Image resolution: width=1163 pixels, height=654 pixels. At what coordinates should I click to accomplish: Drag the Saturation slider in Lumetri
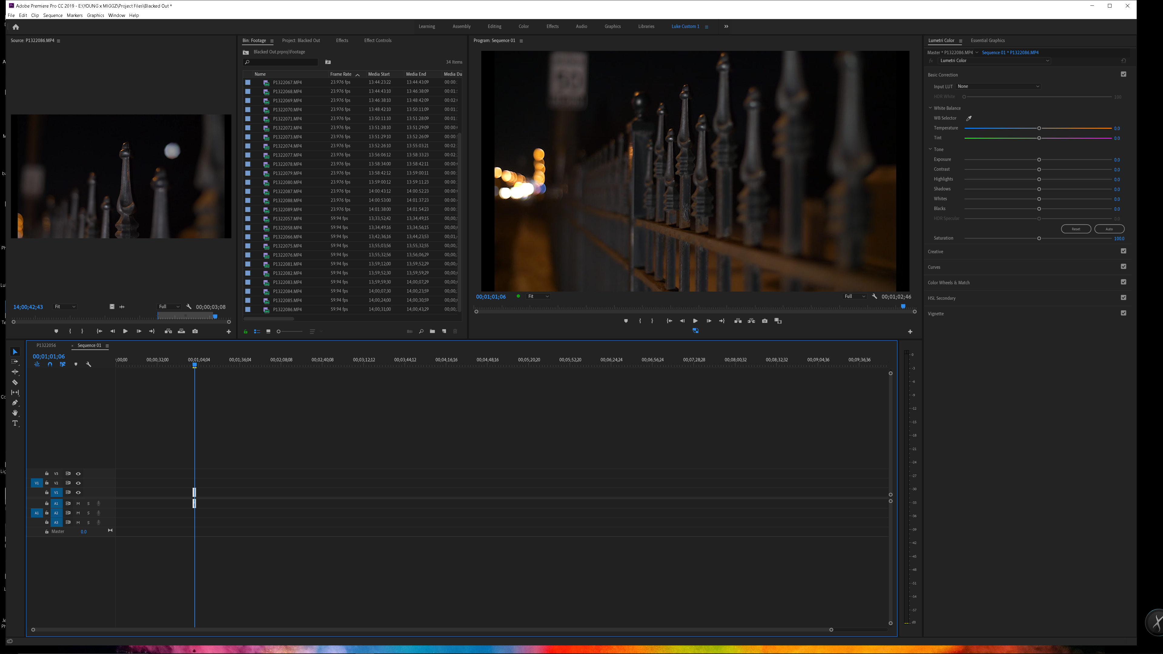click(1039, 238)
